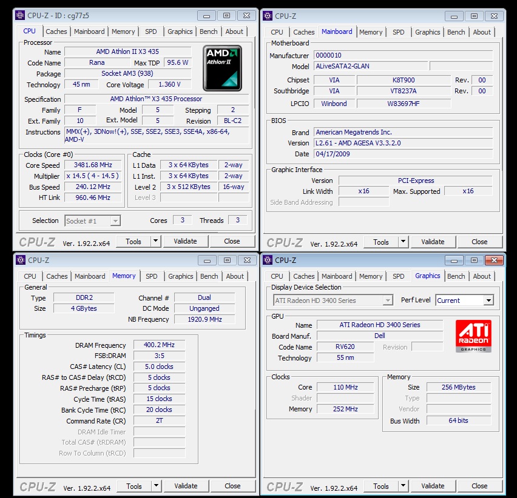Click CPU-Z app icon in Graphics window title bar
This screenshot has width=517, height=498.
click(268, 260)
